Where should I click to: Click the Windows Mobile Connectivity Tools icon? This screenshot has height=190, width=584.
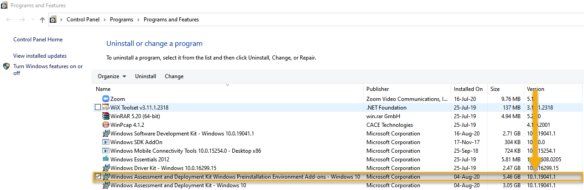[x=106, y=151]
